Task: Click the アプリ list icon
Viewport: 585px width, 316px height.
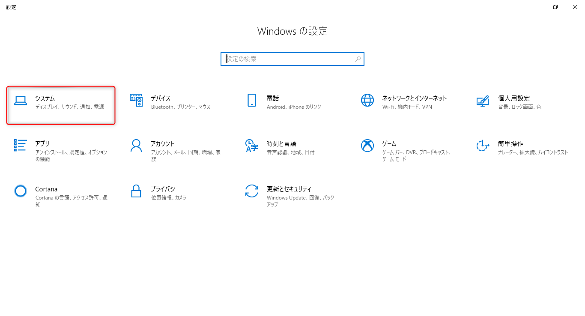Action: 21,145
